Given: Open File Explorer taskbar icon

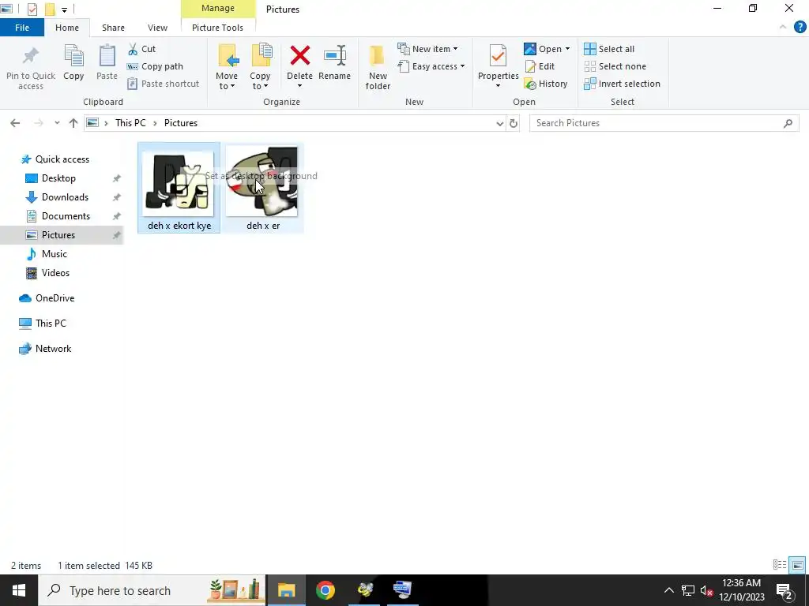Looking at the screenshot, I should [286, 590].
